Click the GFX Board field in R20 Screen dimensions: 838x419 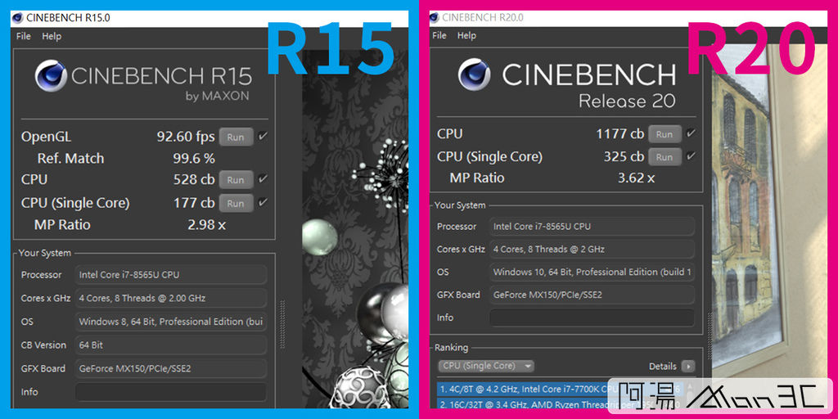592,295
